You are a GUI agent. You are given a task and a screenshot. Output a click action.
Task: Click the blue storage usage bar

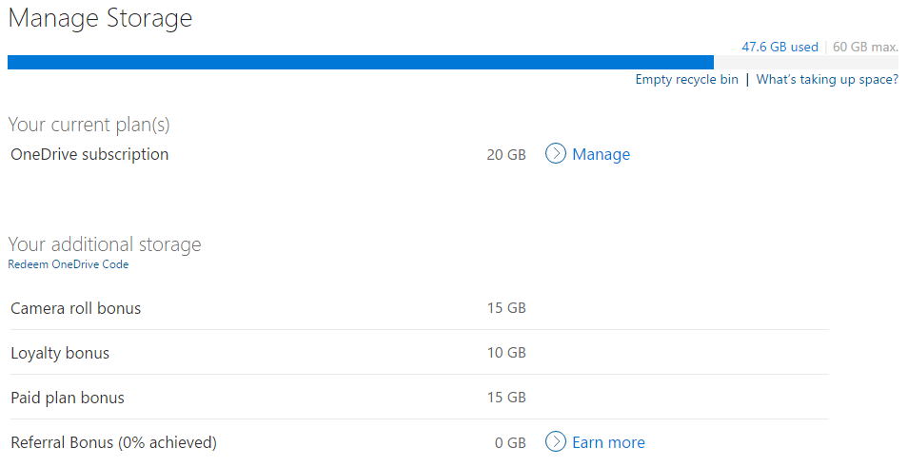point(360,63)
